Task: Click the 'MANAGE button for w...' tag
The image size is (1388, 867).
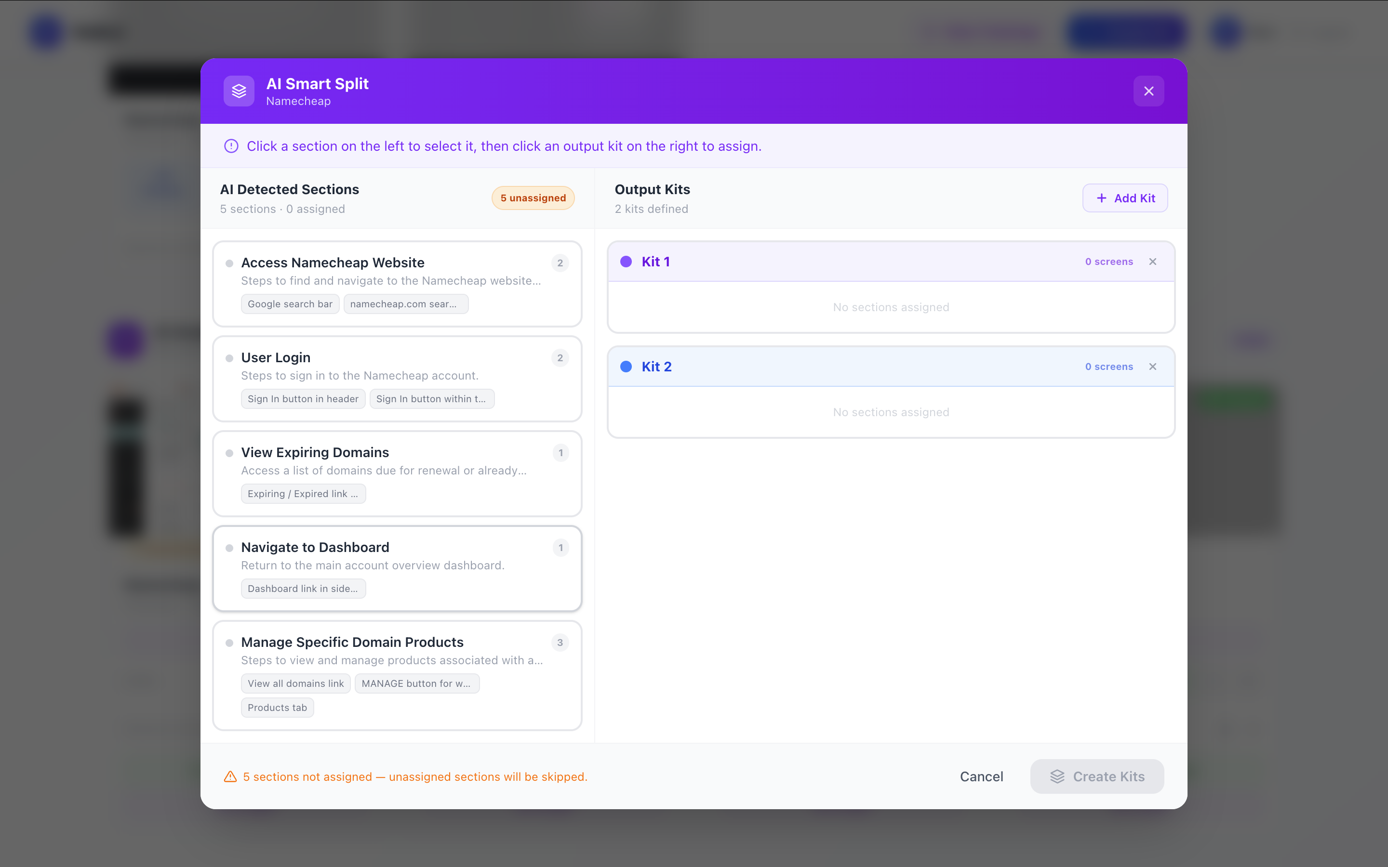Action: (416, 683)
